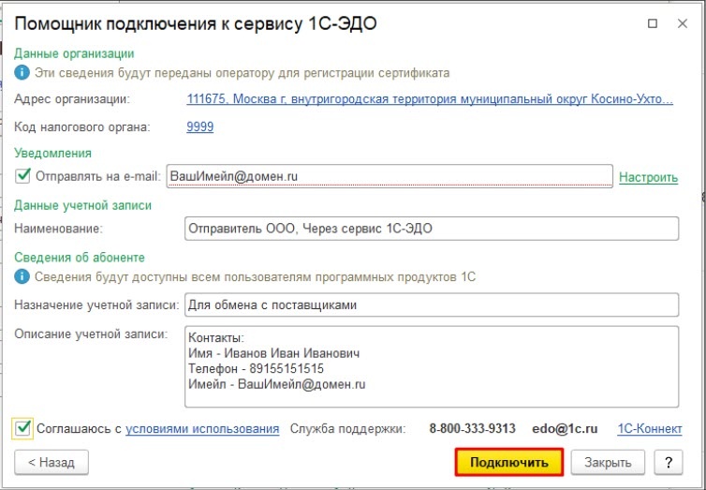Click the tax authority code 9999 link
The image size is (706, 490).
pos(200,126)
